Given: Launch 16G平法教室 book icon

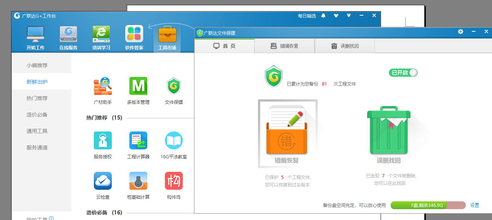Looking at the screenshot, I should (174, 141).
